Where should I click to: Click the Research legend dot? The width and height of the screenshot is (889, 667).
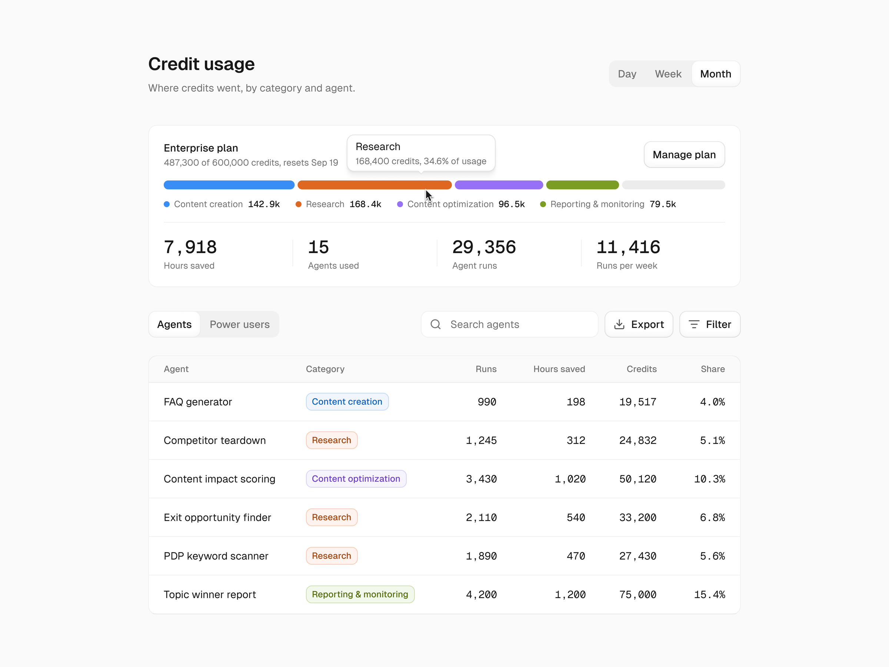pyautogui.click(x=299, y=204)
